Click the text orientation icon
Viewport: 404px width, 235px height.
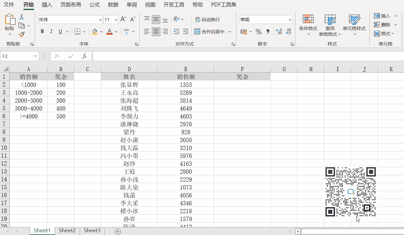(176, 19)
